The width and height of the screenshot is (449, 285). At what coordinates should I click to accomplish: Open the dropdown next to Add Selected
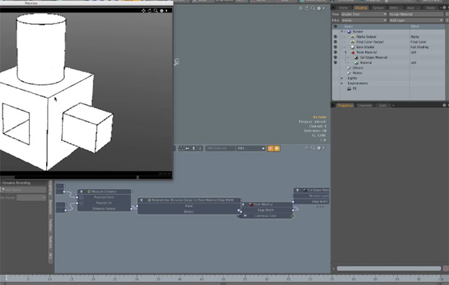(x=250, y=148)
